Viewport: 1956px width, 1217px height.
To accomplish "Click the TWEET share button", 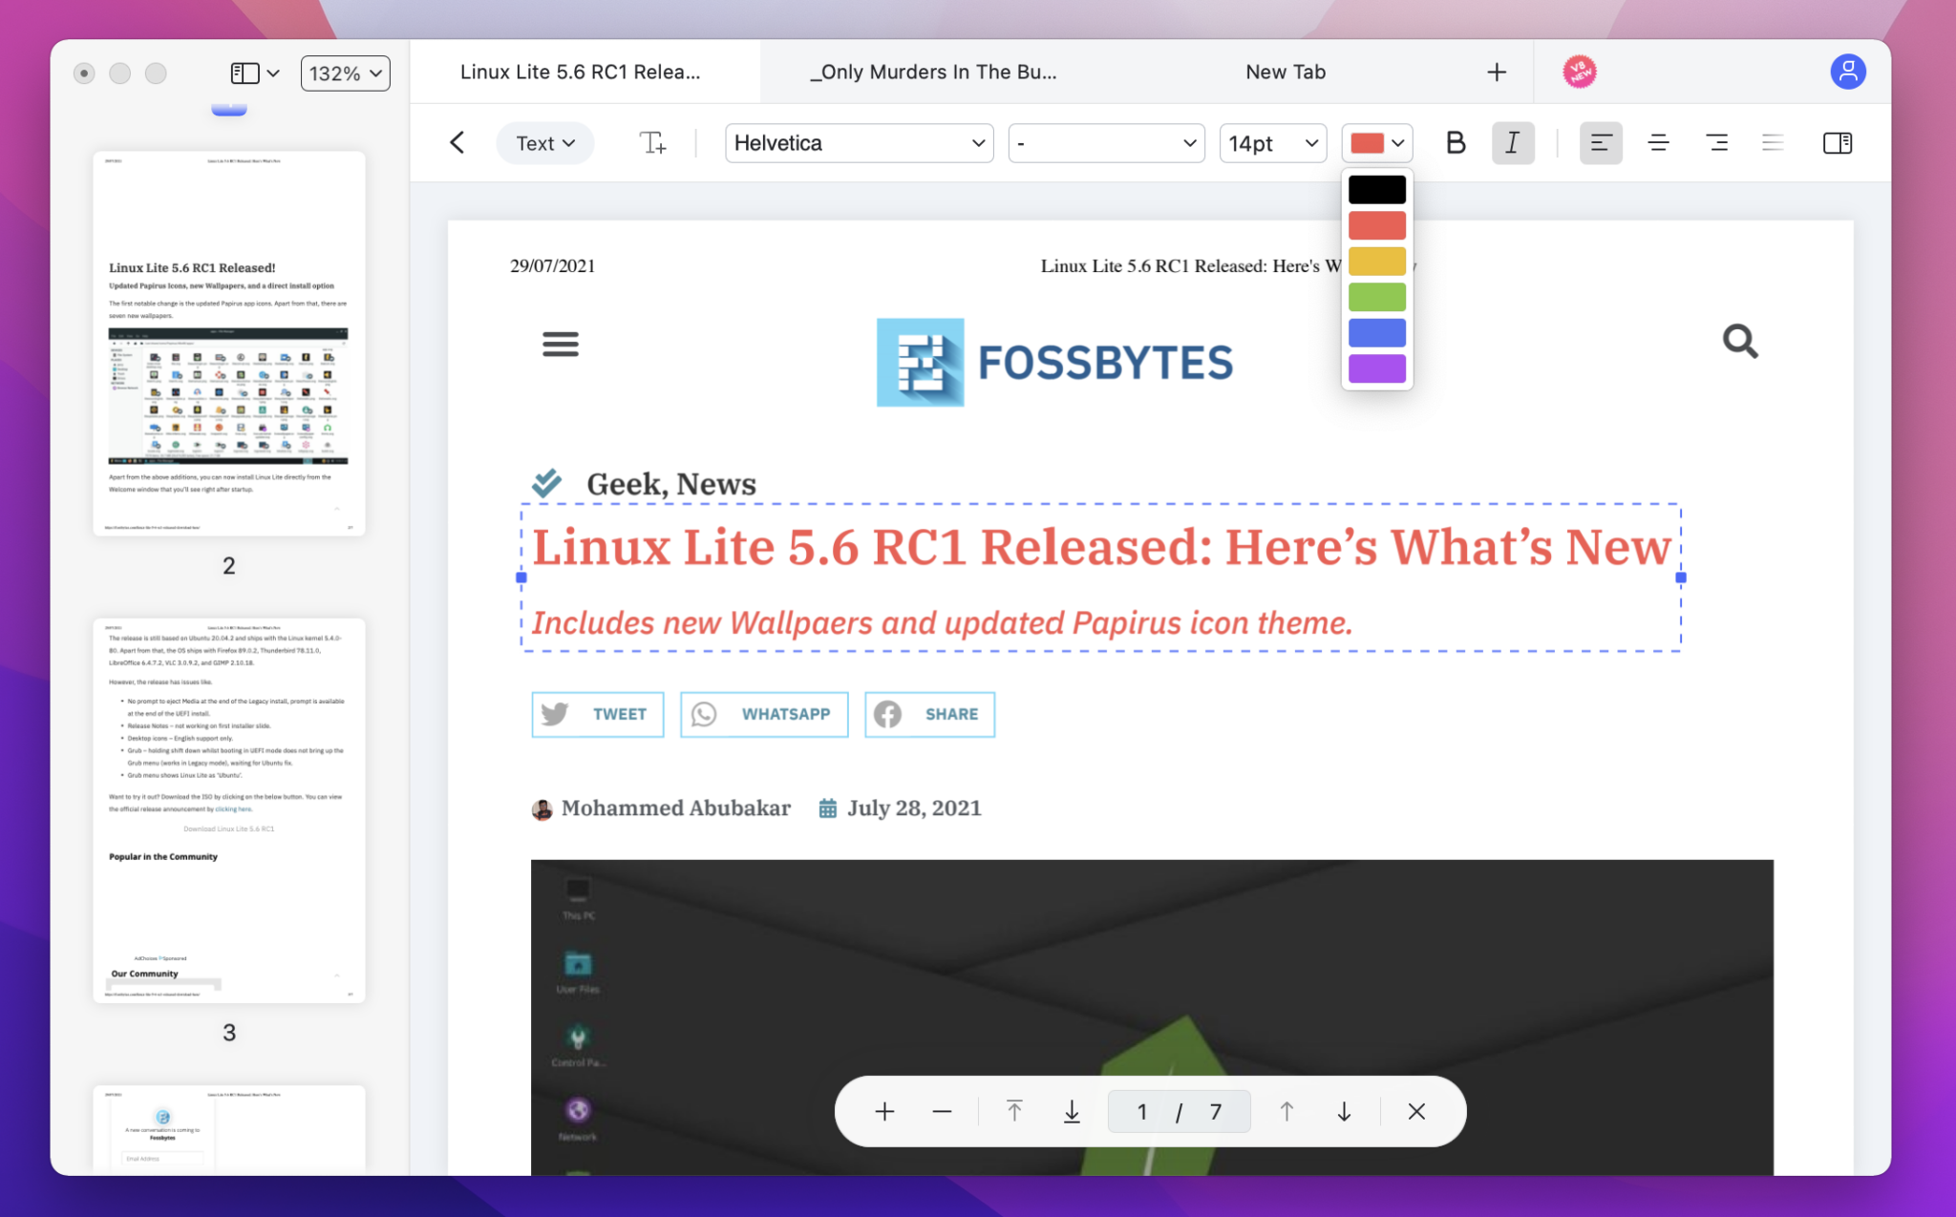I will pos(598,714).
